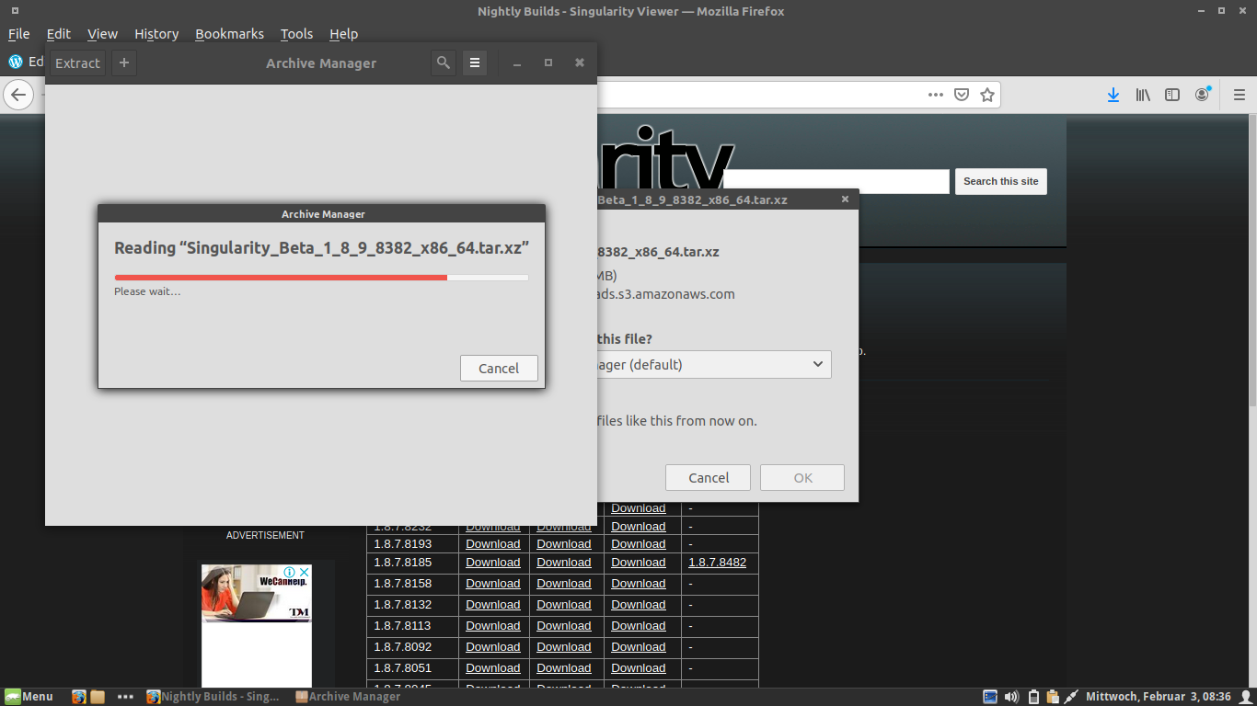
Task: Open calendar from 'Mittwoch, Februar 3' clock
Action: (x=1159, y=697)
